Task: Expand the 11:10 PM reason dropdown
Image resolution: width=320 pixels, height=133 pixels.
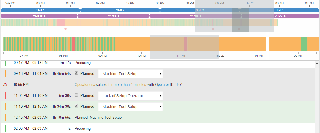Action: [x=130, y=107]
